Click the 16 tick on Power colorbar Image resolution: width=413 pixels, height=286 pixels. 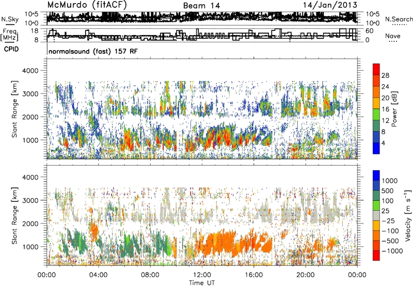point(385,109)
